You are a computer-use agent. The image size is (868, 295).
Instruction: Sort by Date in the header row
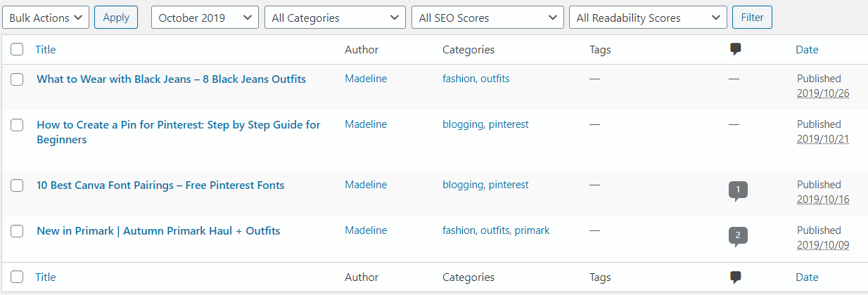click(807, 50)
